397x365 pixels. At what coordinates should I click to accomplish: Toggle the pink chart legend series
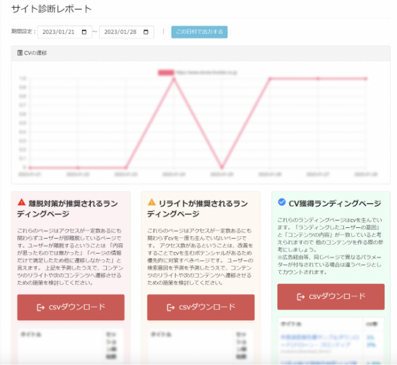coord(165,72)
